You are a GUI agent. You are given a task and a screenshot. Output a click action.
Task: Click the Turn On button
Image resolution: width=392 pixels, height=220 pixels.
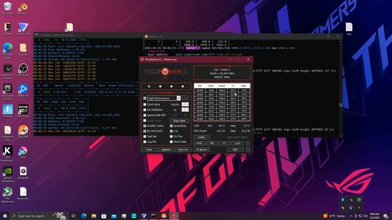tap(183, 150)
